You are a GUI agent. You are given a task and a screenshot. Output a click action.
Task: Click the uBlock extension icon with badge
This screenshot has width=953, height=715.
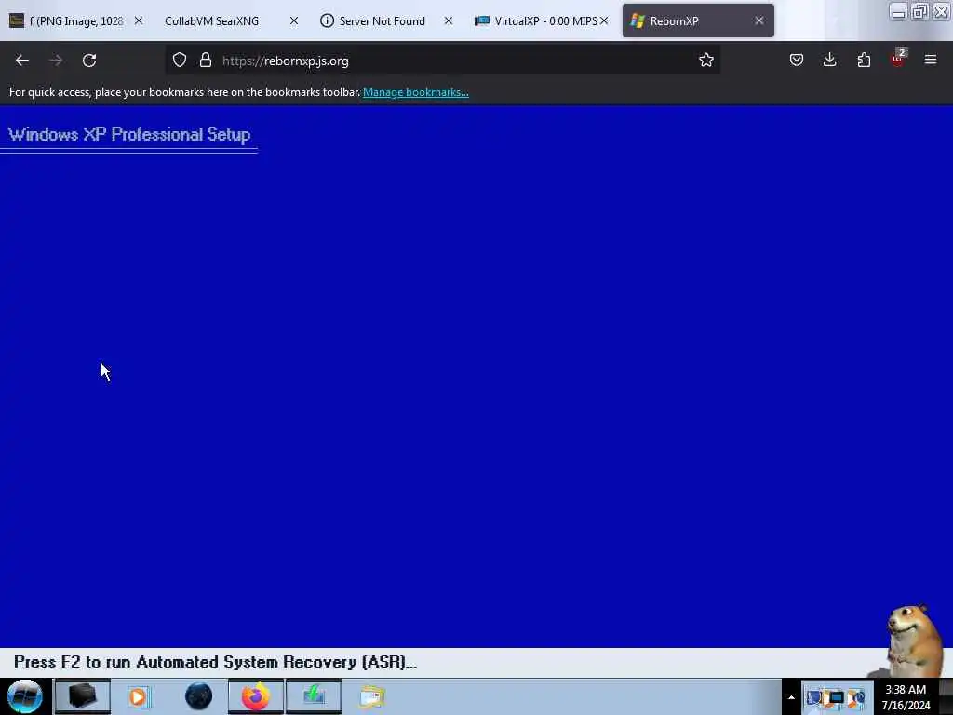tap(898, 59)
